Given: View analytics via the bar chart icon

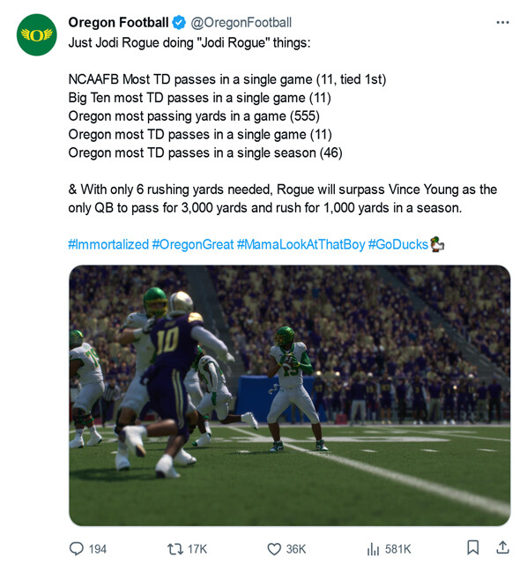Looking at the screenshot, I should tap(373, 549).
